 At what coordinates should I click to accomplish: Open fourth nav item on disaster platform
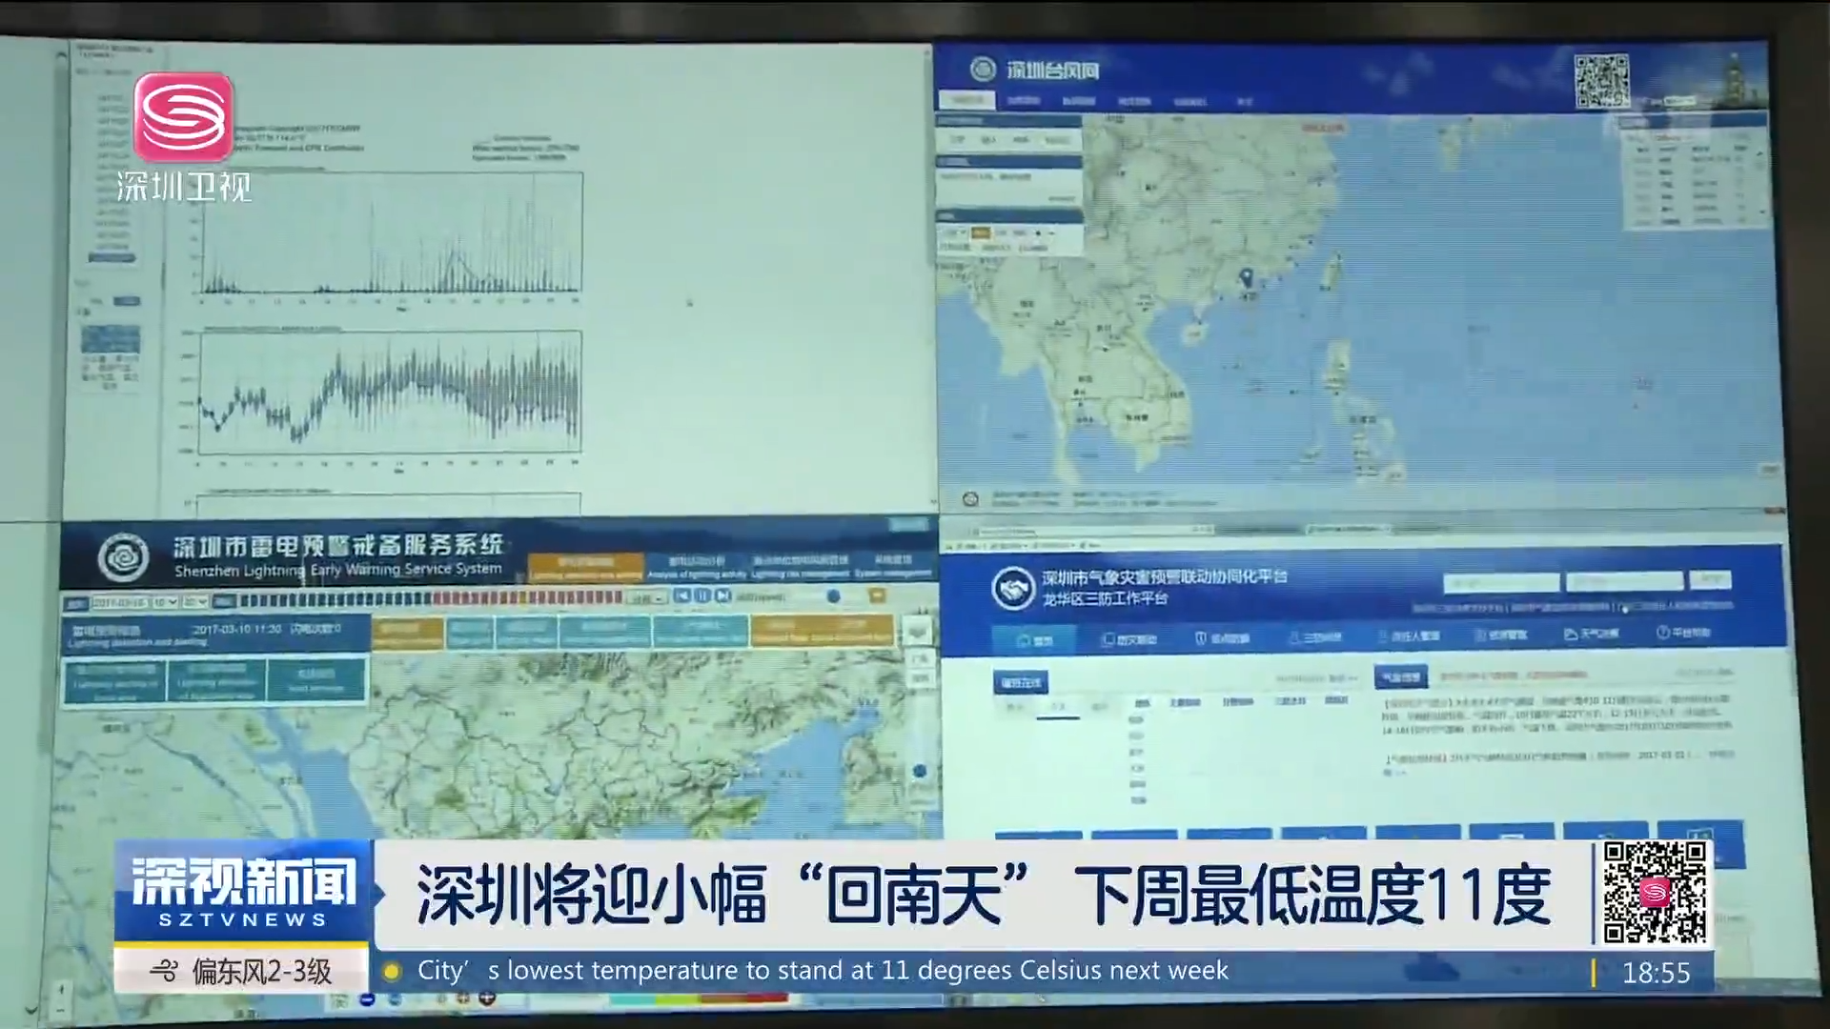coord(1314,636)
